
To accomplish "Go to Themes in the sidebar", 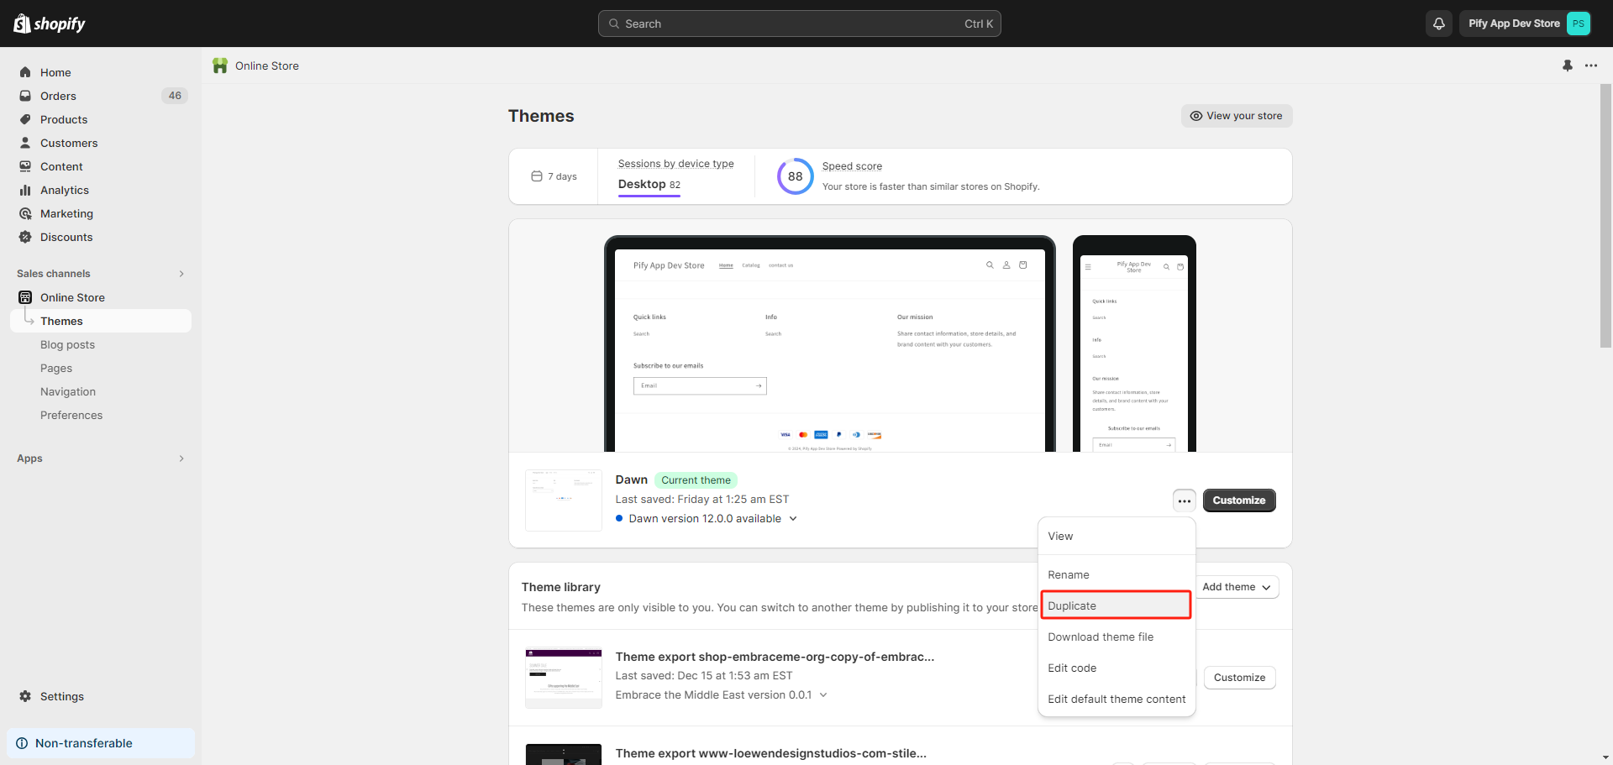I will tap(101, 321).
